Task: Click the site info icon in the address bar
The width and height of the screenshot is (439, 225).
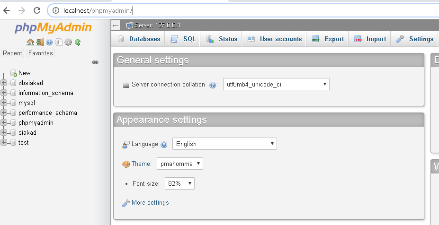Action: 56,10
